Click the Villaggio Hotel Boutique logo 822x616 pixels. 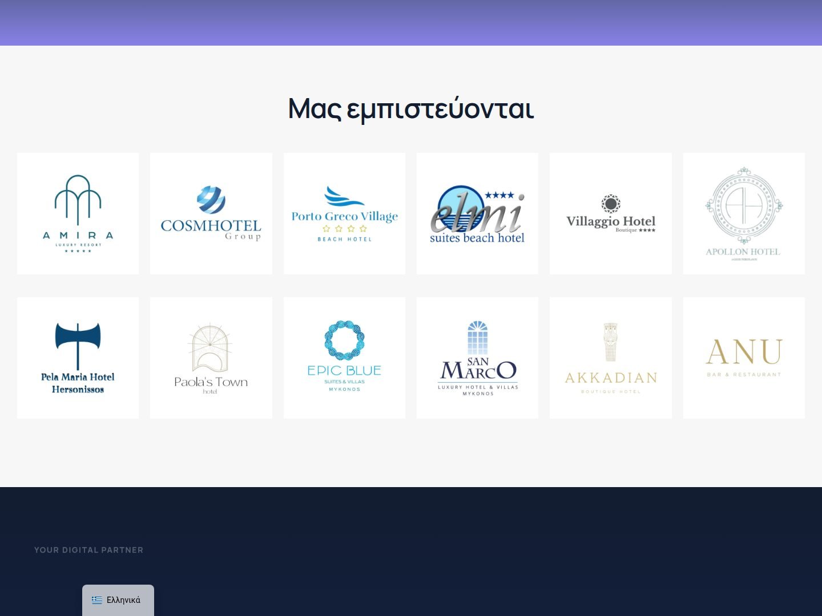tap(611, 213)
